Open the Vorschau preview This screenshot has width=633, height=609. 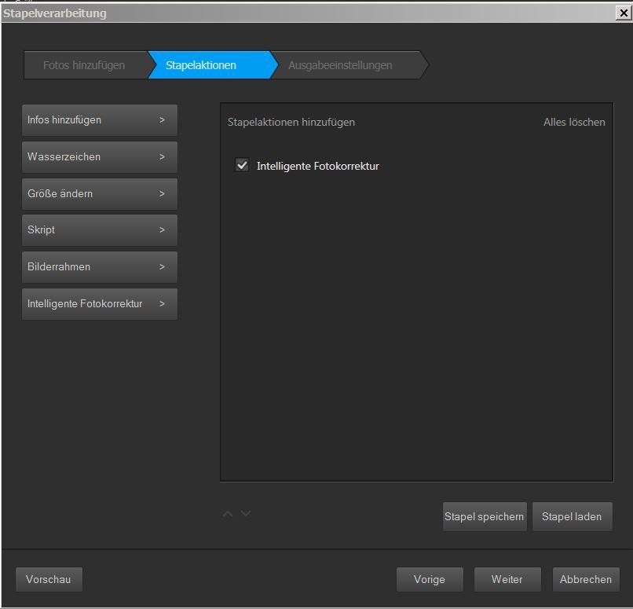pos(49,580)
